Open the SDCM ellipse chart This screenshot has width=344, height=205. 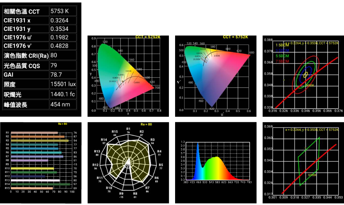pyautogui.click(x=304, y=74)
